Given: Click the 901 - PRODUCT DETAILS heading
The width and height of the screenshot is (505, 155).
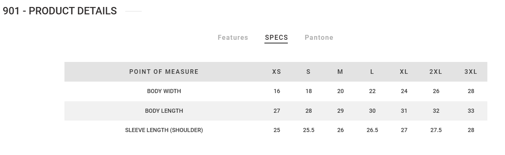Looking at the screenshot, I should click(60, 11).
